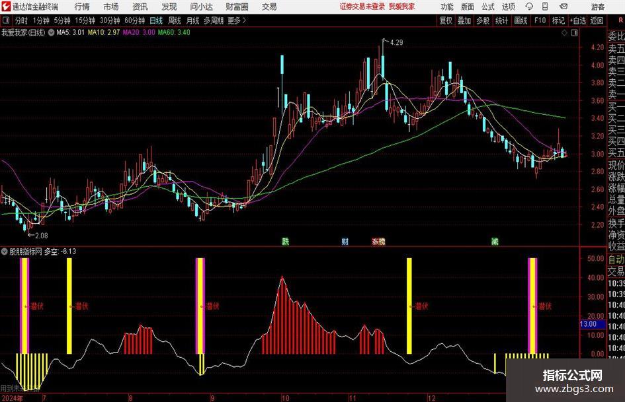Click the MA5: 3.01 indicator label
This screenshot has height=402, width=625.
(x=71, y=32)
